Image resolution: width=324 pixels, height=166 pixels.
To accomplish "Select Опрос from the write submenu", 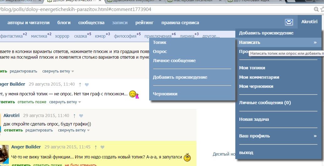I will pyautogui.click(x=160, y=51).
